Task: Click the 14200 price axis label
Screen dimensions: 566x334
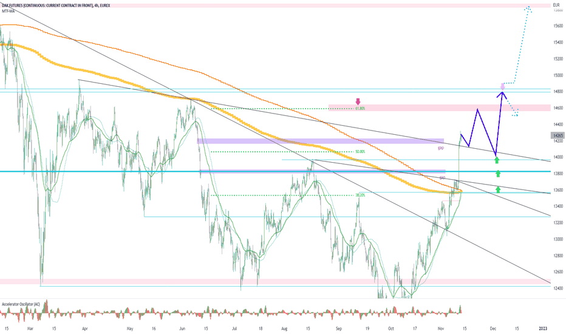Action: (558, 141)
